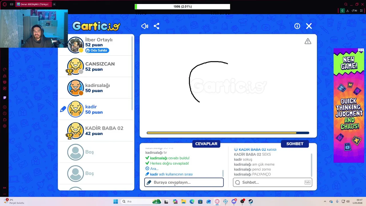Click the Gartic.io logo
The width and height of the screenshot is (366, 206).
(96, 26)
